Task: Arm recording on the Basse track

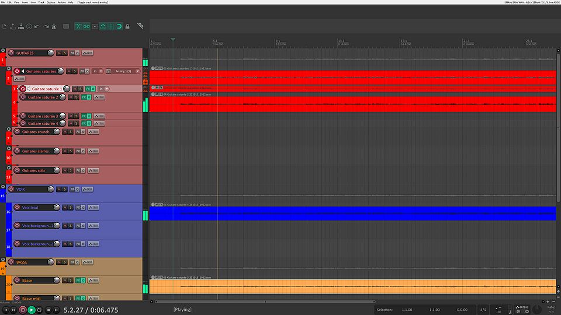Action: tap(17, 280)
